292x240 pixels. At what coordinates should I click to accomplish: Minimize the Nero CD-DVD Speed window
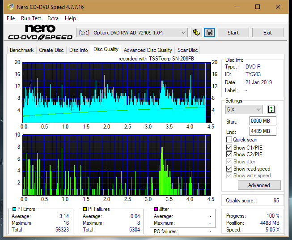(237, 7)
